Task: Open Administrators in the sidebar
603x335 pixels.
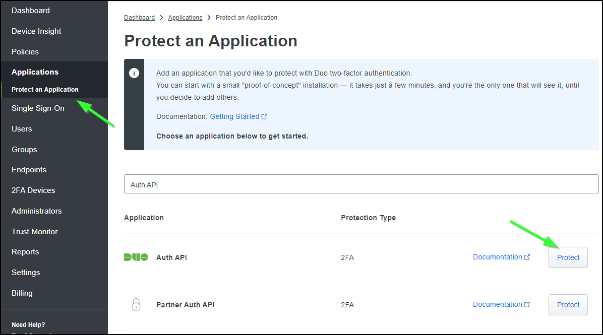Action: (x=36, y=211)
